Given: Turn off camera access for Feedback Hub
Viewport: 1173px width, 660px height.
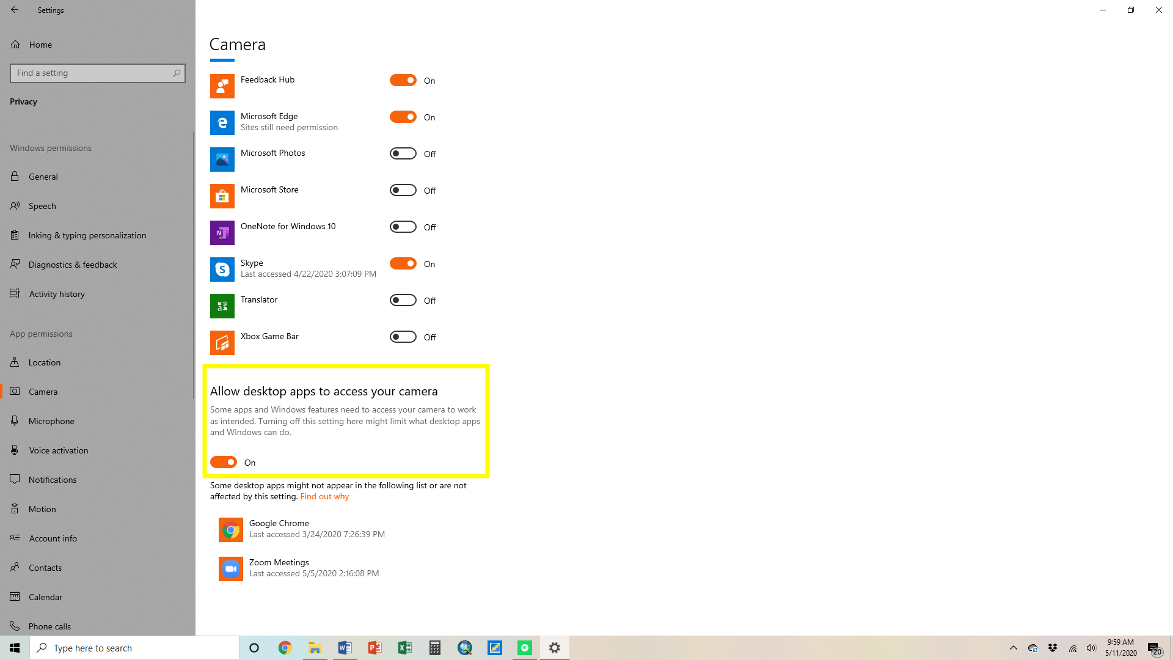Looking at the screenshot, I should coord(403,80).
